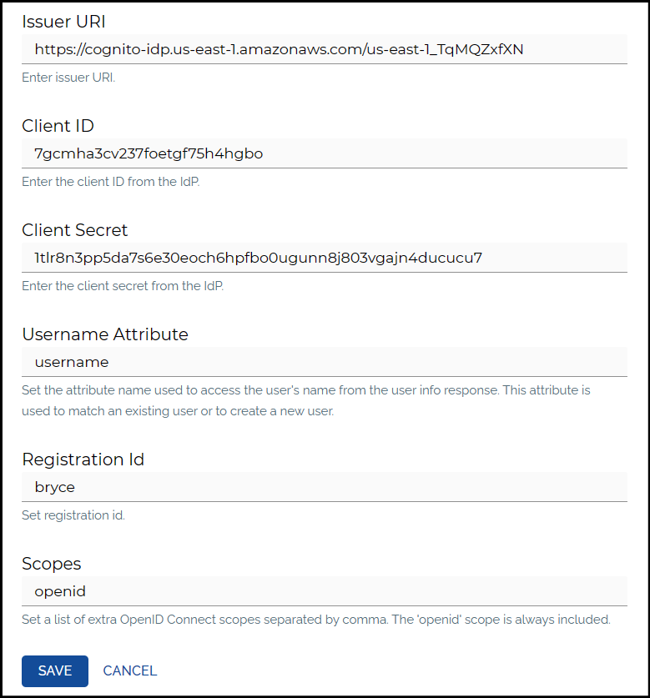Image resolution: width=650 pixels, height=698 pixels.
Task: Select the Client Secret input box
Action: pos(325,258)
